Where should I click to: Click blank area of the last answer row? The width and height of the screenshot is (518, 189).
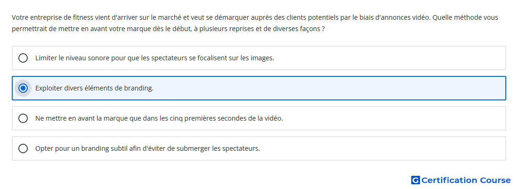pos(383,148)
